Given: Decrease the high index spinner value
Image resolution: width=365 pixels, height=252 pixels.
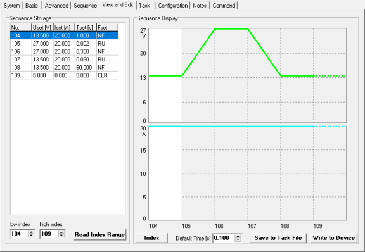Looking at the screenshot, I should coord(61,236).
